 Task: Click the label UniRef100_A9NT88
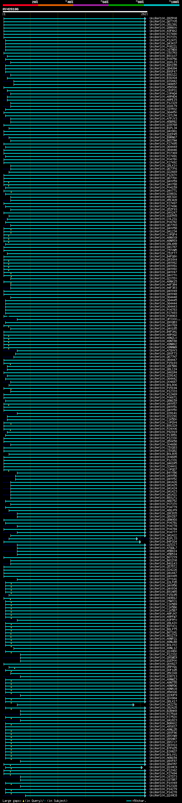click(x=163, y=341)
